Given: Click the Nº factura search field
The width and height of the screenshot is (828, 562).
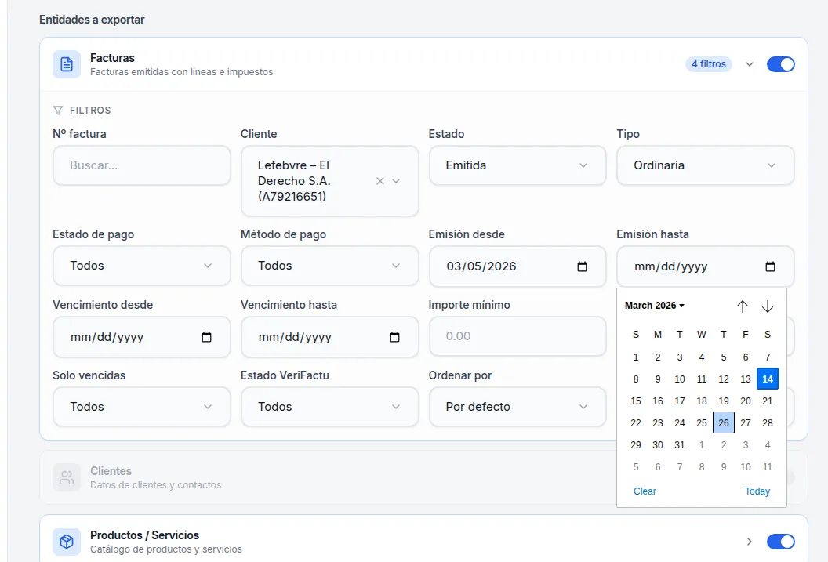Looking at the screenshot, I should pyautogui.click(x=141, y=165).
